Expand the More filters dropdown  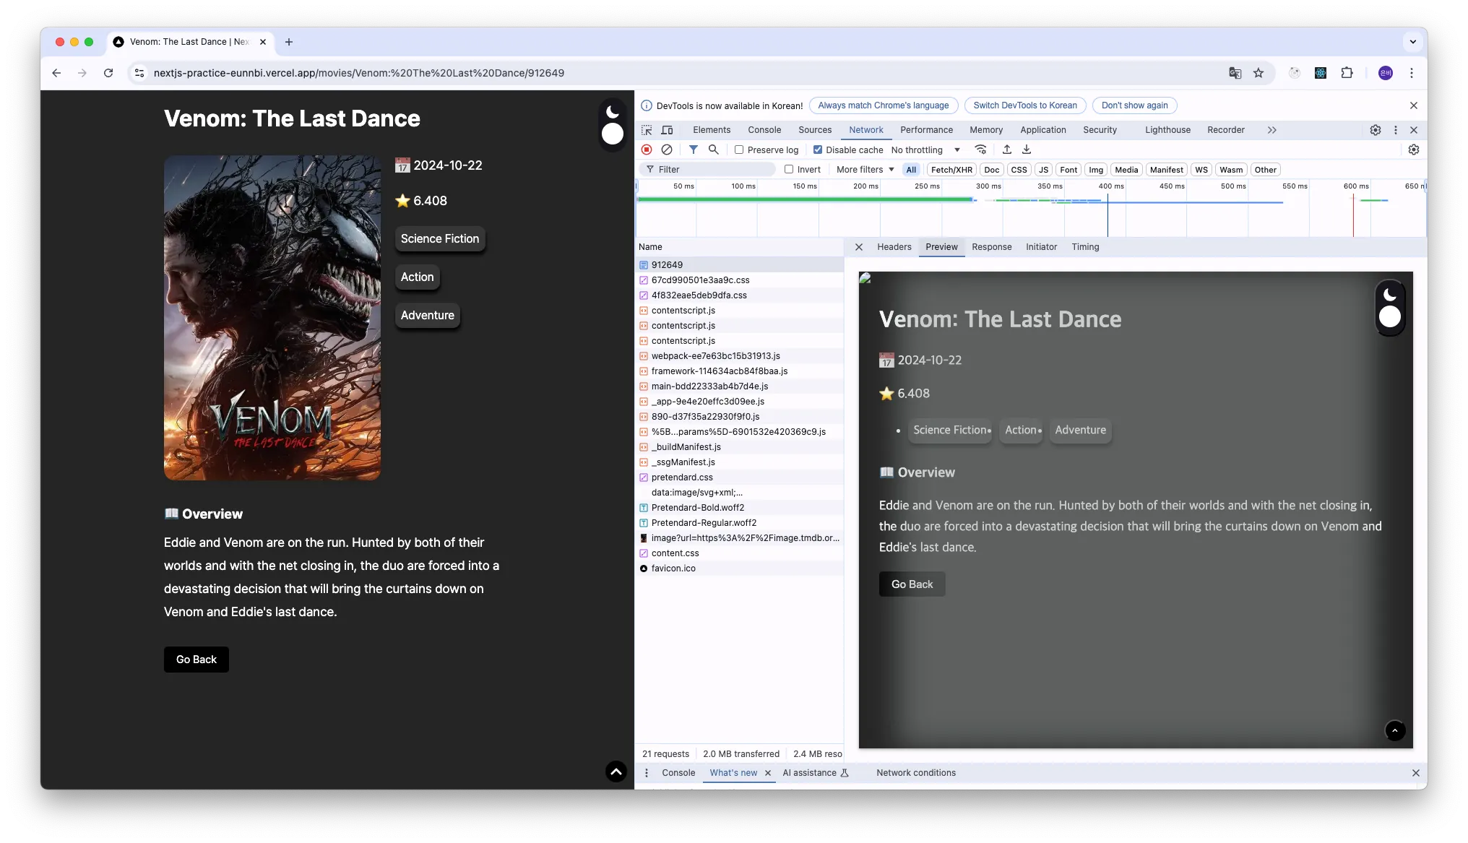(x=865, y=170)
